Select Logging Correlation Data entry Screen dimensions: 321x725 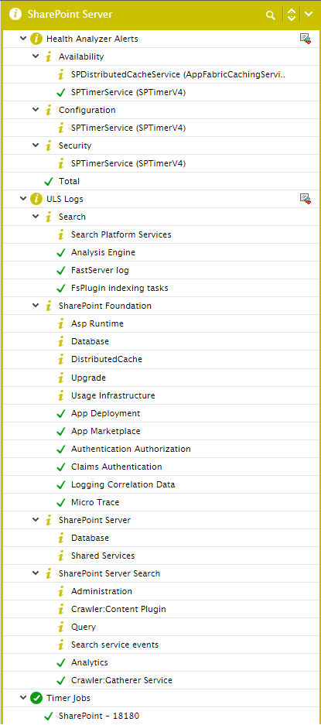coord(161,484)
